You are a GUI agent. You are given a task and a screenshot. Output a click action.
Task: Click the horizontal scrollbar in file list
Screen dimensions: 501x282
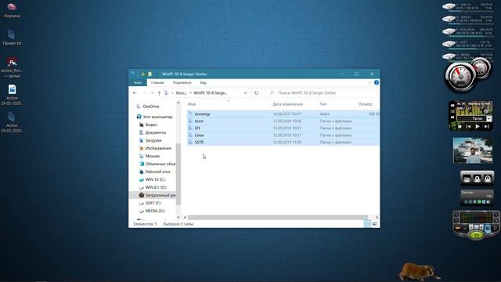tap(277, 218)
